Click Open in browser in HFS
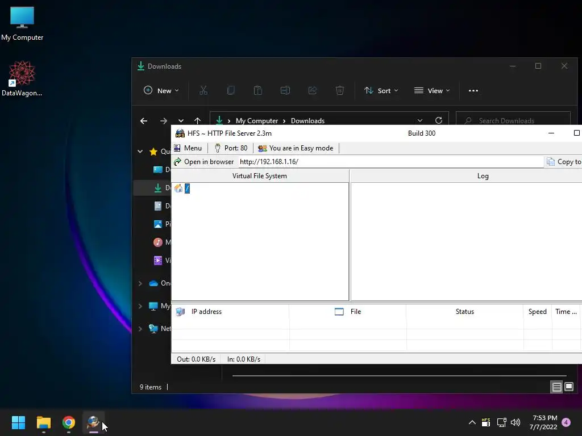 coord(204,162)
